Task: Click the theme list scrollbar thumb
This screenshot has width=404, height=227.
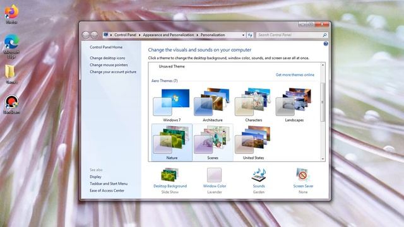Action: click(323, 102)
